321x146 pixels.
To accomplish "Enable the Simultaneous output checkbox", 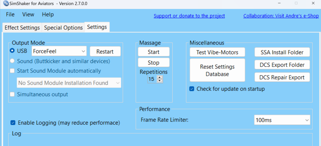I will click(x=13, y=94).
